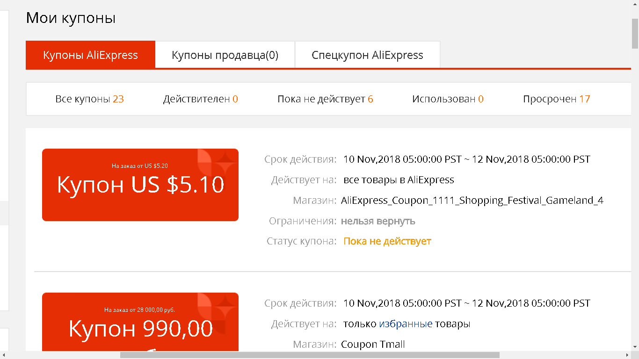Image resolution: width=639 pixels, height=359 pixels.
Task: Show Все купоны 23 filter
Action: click(x=89, y=99)
